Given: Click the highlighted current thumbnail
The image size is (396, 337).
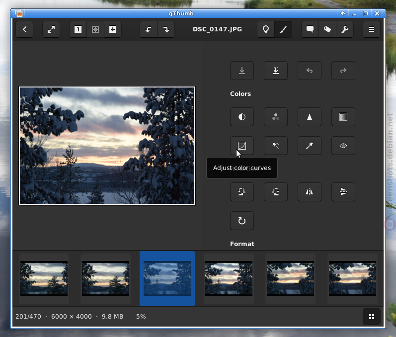Looking at the screenshot, I should pyautogui.click(x=167, y=278).
